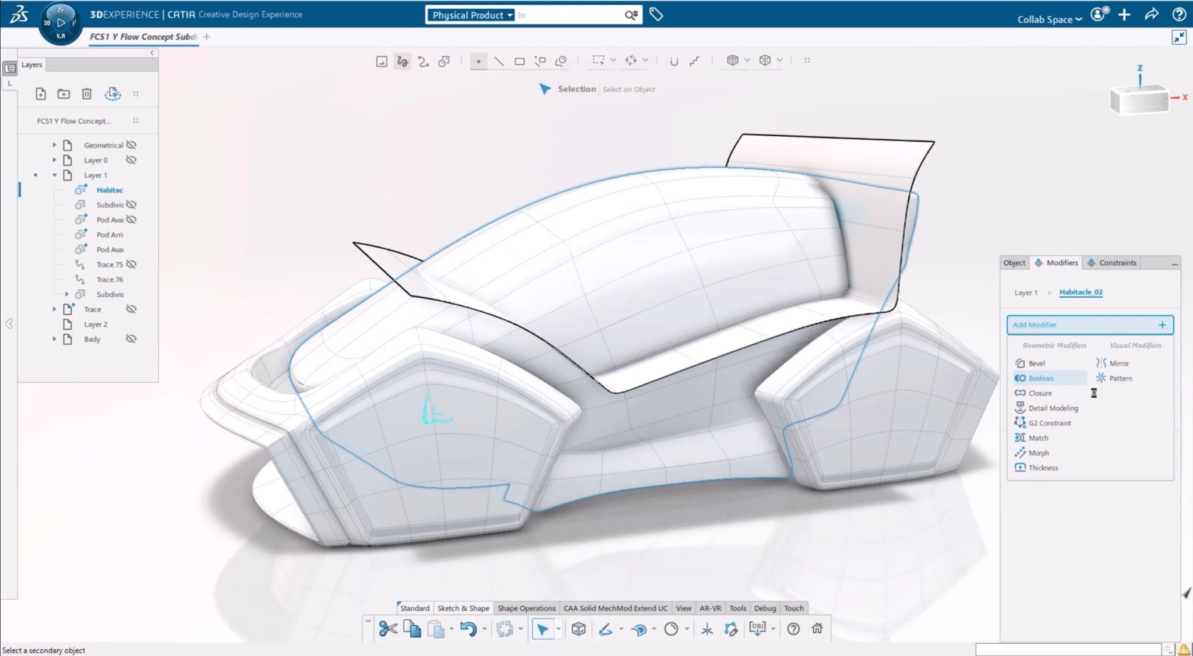Switch to the Constraints tab

click(1116, 262)
